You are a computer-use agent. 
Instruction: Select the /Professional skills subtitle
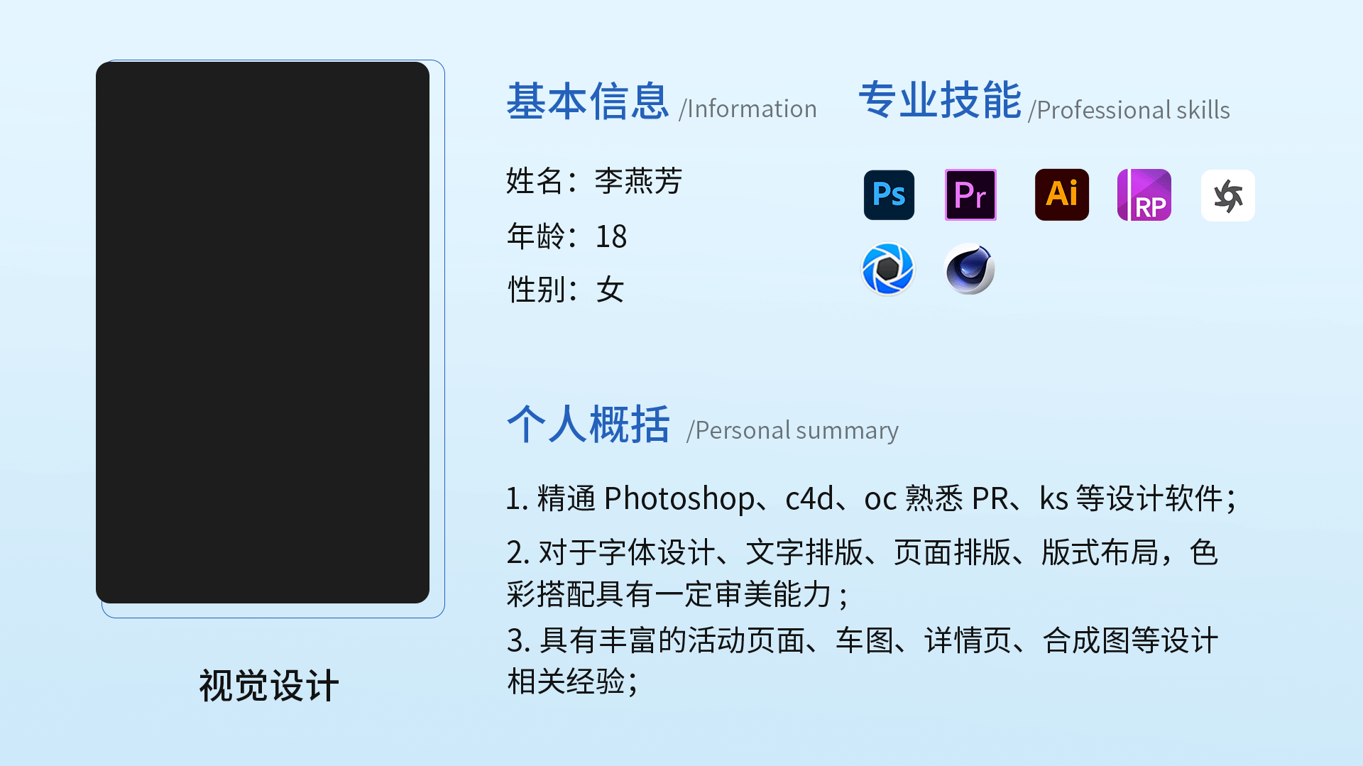click(1129, 110)
